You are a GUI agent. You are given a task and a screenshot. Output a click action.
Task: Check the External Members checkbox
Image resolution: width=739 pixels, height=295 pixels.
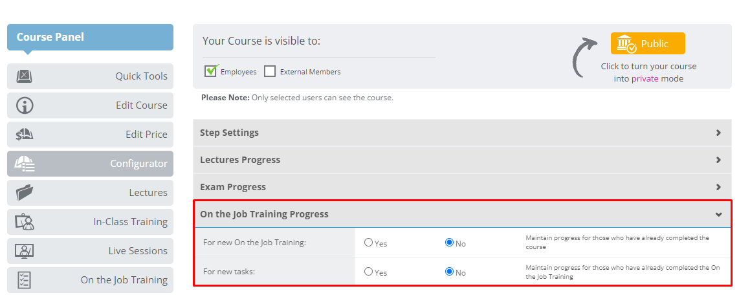pos(270,72)
